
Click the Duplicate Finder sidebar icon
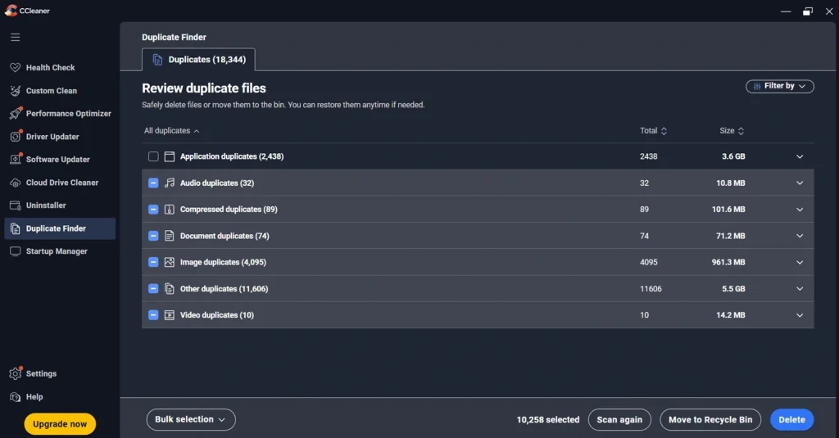click(x=15, y=228)
